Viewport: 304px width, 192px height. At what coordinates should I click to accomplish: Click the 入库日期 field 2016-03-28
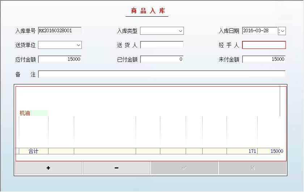click(260, 31)
